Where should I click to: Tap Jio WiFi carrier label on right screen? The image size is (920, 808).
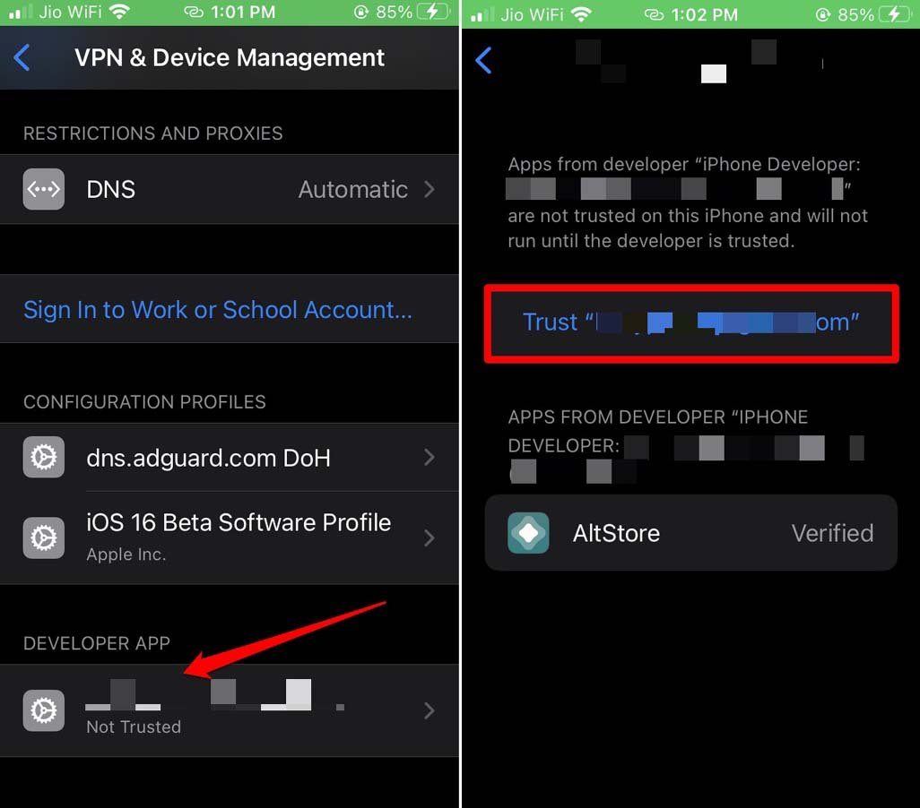point(532,14)
